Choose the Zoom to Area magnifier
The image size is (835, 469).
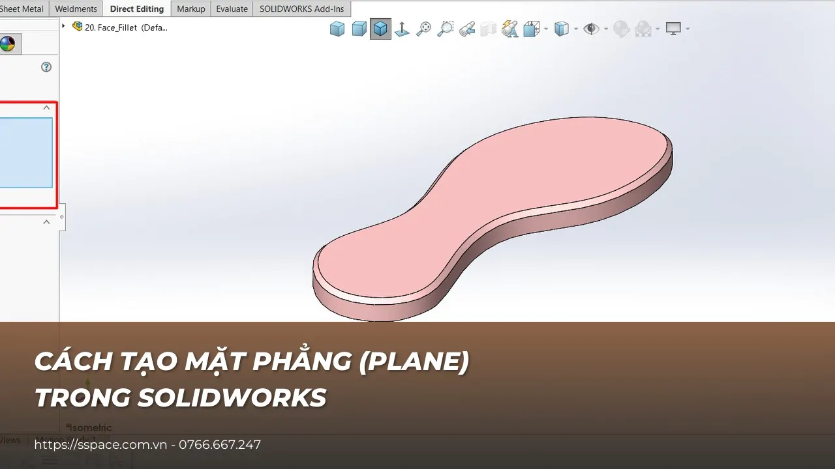point(446,29)
